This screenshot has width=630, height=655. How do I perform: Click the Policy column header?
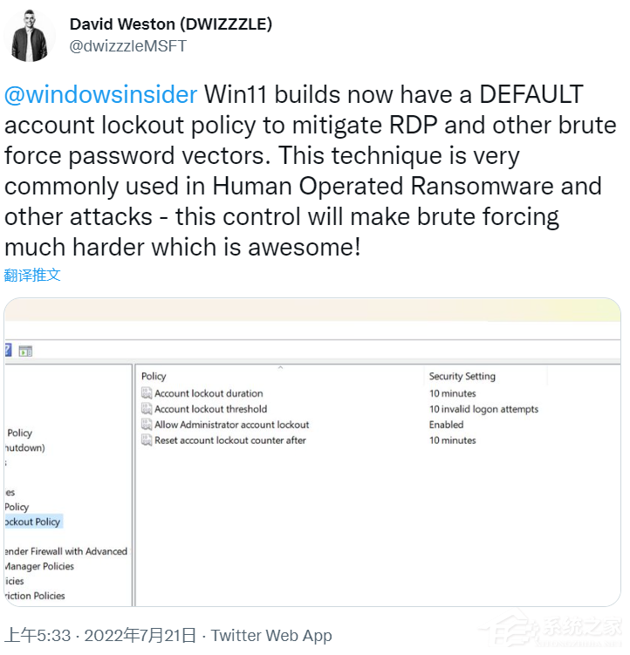coord(154,377)
